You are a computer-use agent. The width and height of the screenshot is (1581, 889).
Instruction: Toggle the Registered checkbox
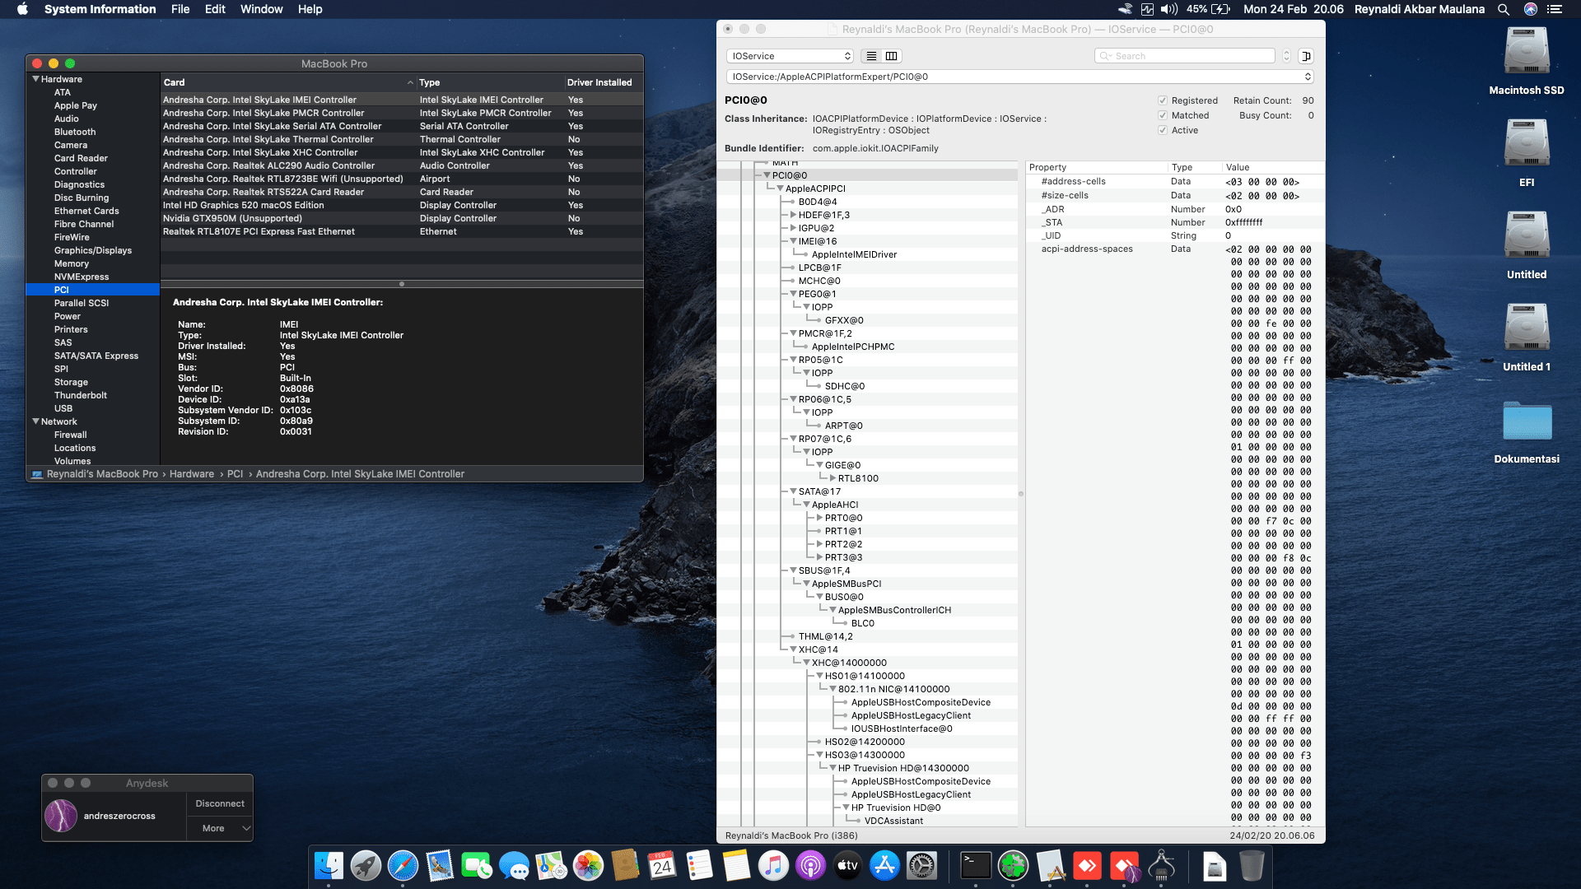tap(1163, 100)
